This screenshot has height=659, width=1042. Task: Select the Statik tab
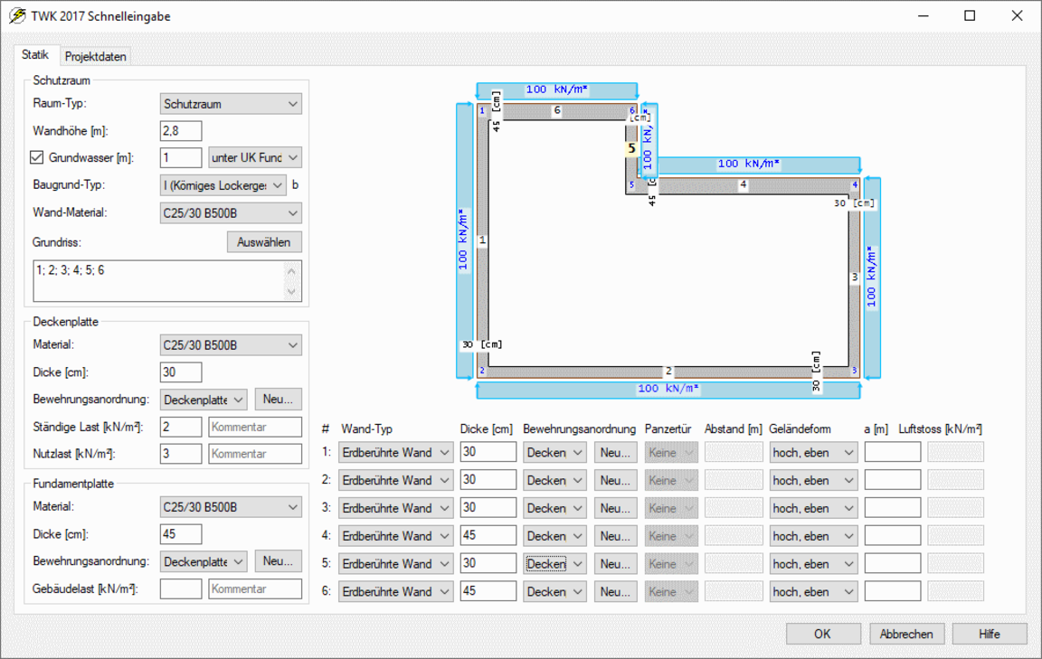click(x=35, y=55)
